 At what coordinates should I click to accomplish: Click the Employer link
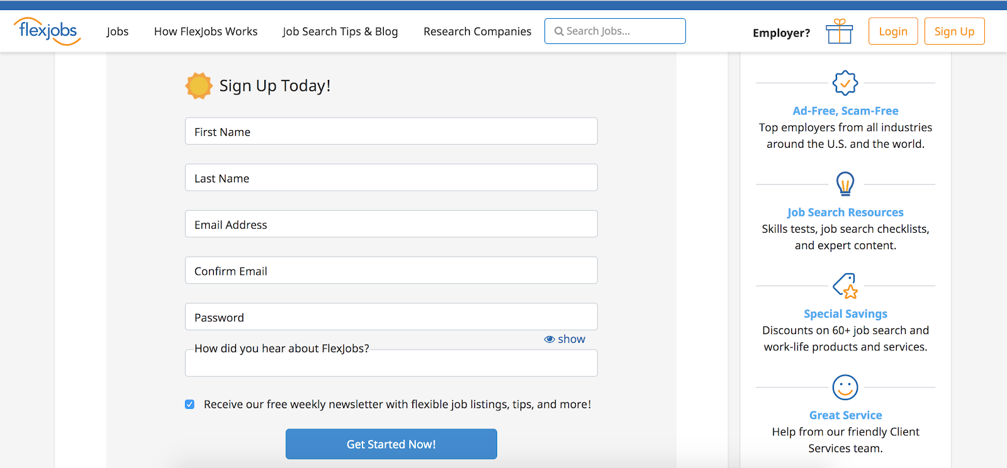pos(781,33)
